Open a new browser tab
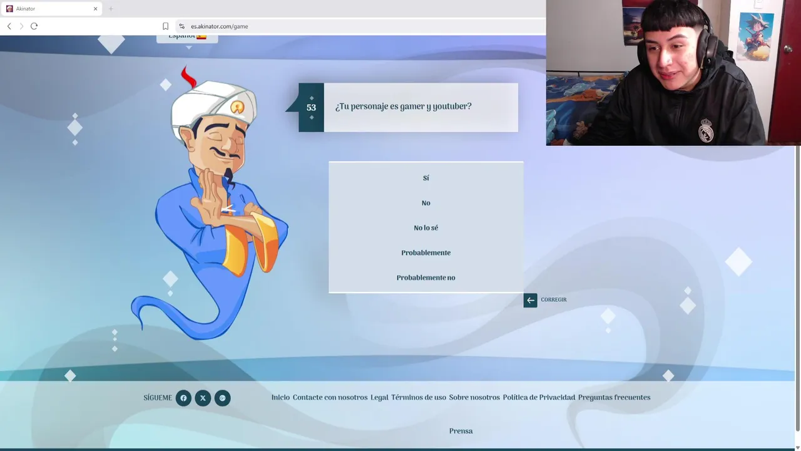 point(111,9)
